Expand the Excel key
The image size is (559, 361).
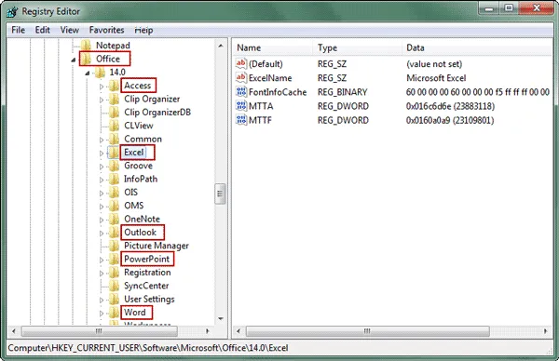tap(102, 154)
